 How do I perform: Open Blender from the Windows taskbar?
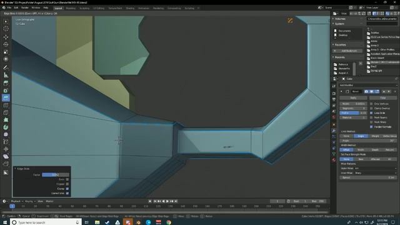click(138, 222)
